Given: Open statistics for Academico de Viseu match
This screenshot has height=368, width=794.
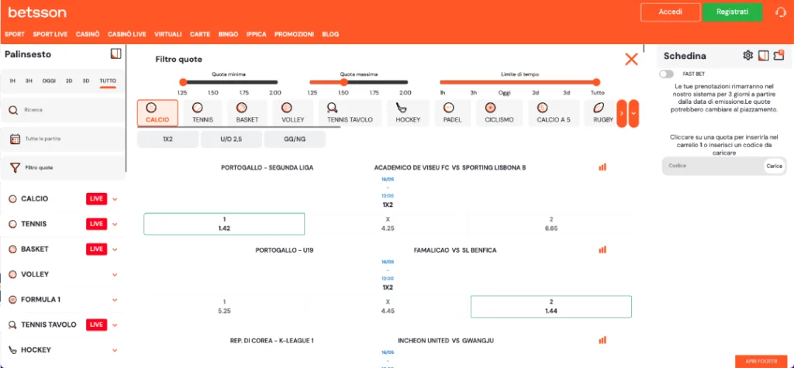Looking at the screenshot, I should pyautogui.click(x=602, y=167).
